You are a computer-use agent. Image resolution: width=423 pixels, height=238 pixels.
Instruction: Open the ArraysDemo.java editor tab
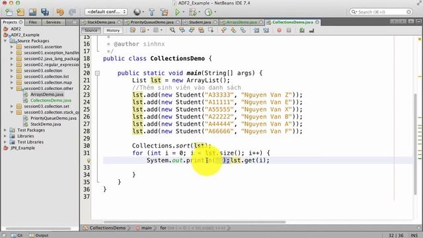coord(241,22)
